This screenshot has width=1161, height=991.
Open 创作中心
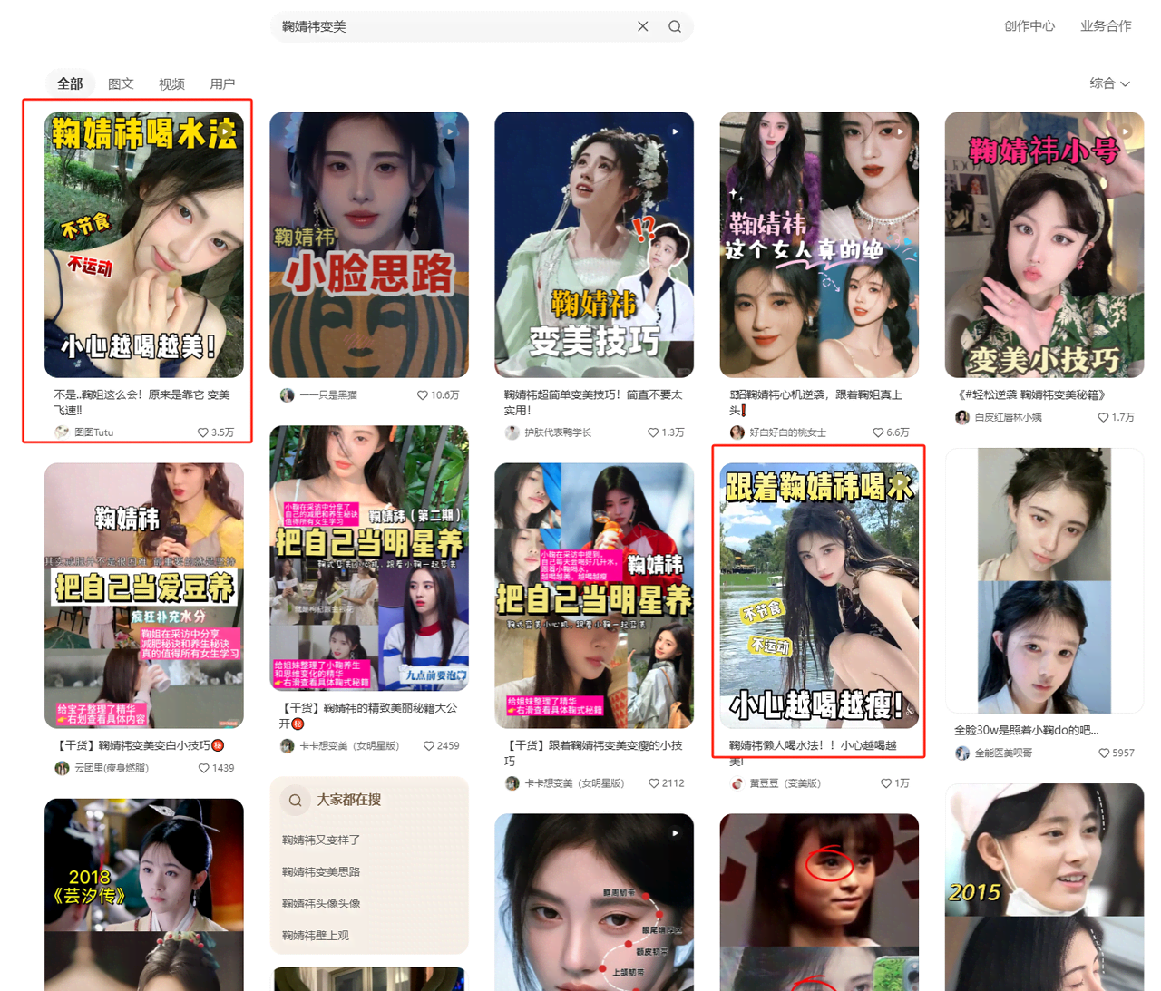click(1029, 26)
